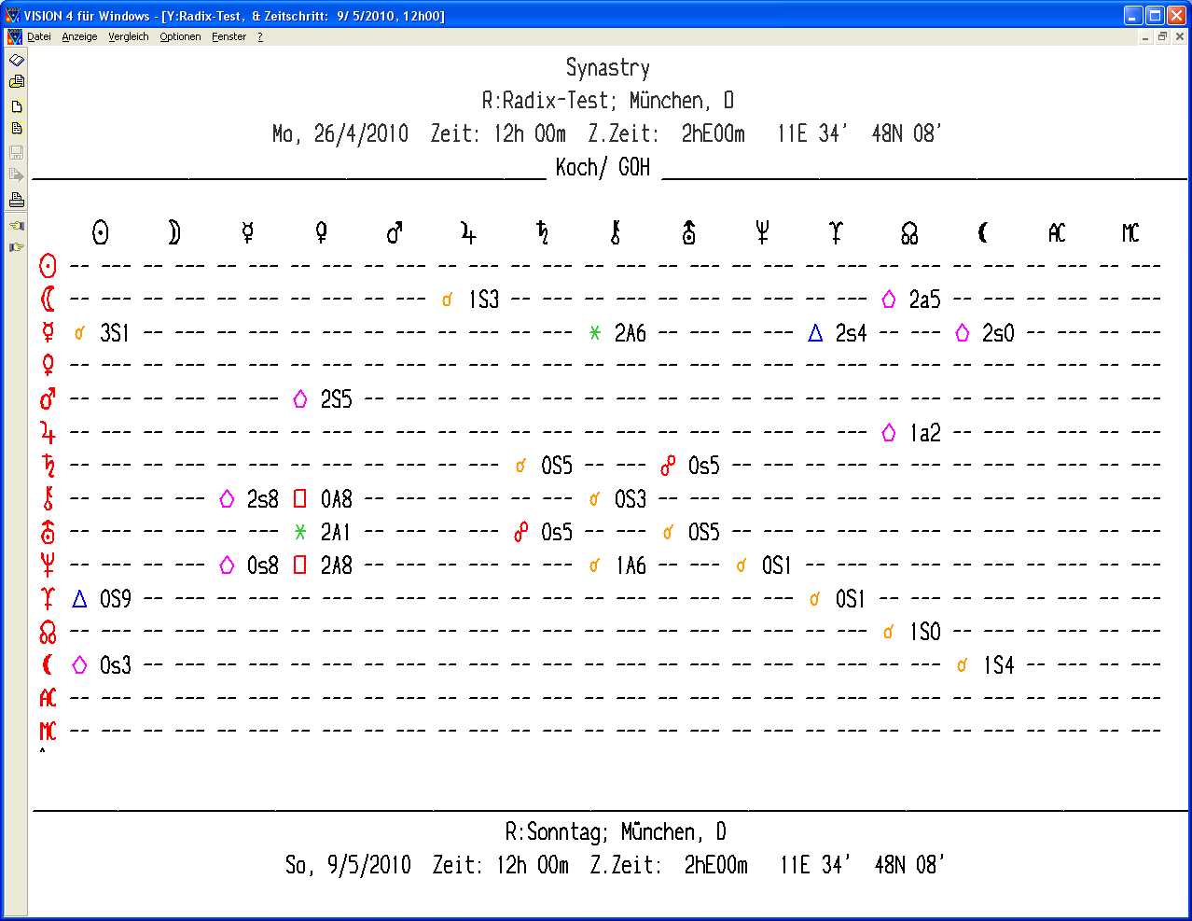Open the ? help menu
The width and height of the screenshot is (1192, 921).
(260, 37)
